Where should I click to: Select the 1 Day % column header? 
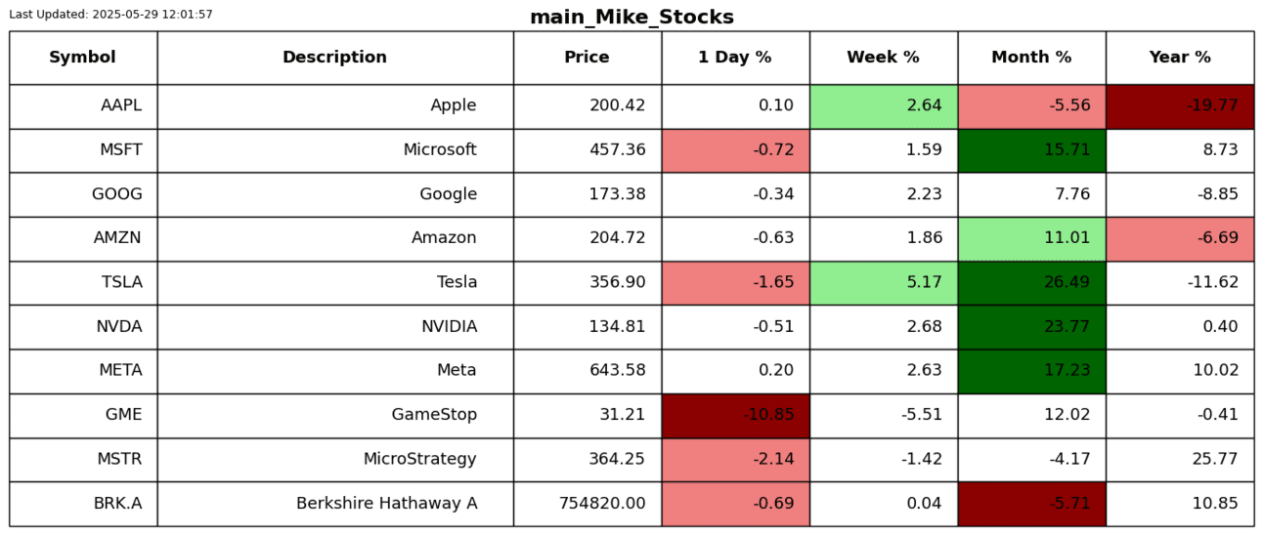pyautogui.click(x=735, y=58)
